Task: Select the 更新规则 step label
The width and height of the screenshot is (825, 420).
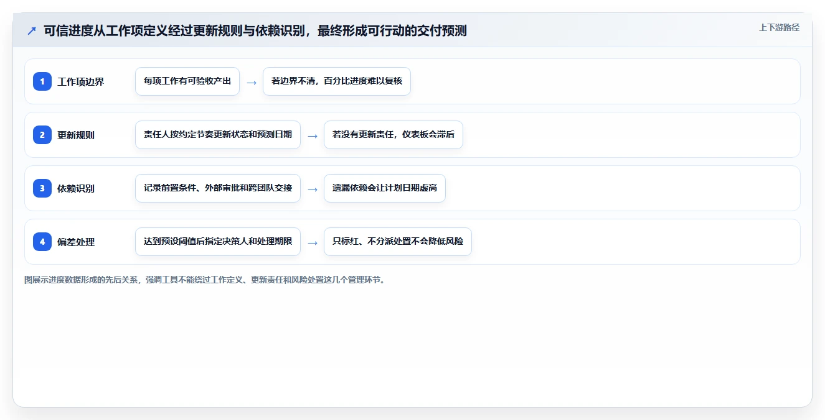Action: click(x=76, y=135)
